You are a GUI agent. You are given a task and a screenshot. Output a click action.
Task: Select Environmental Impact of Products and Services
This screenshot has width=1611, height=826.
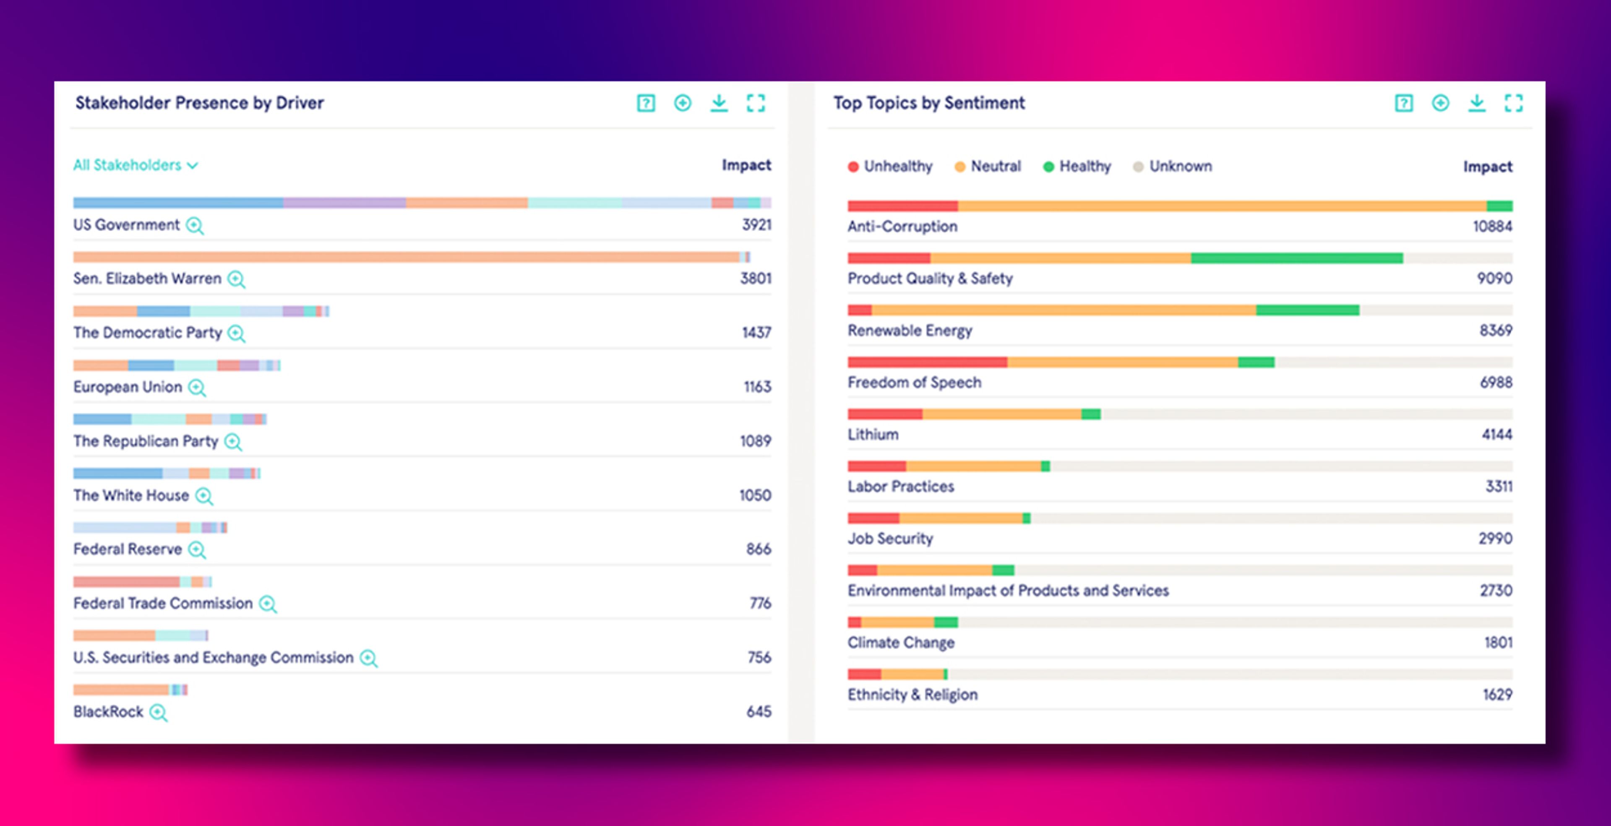[x=1008, y=591]
